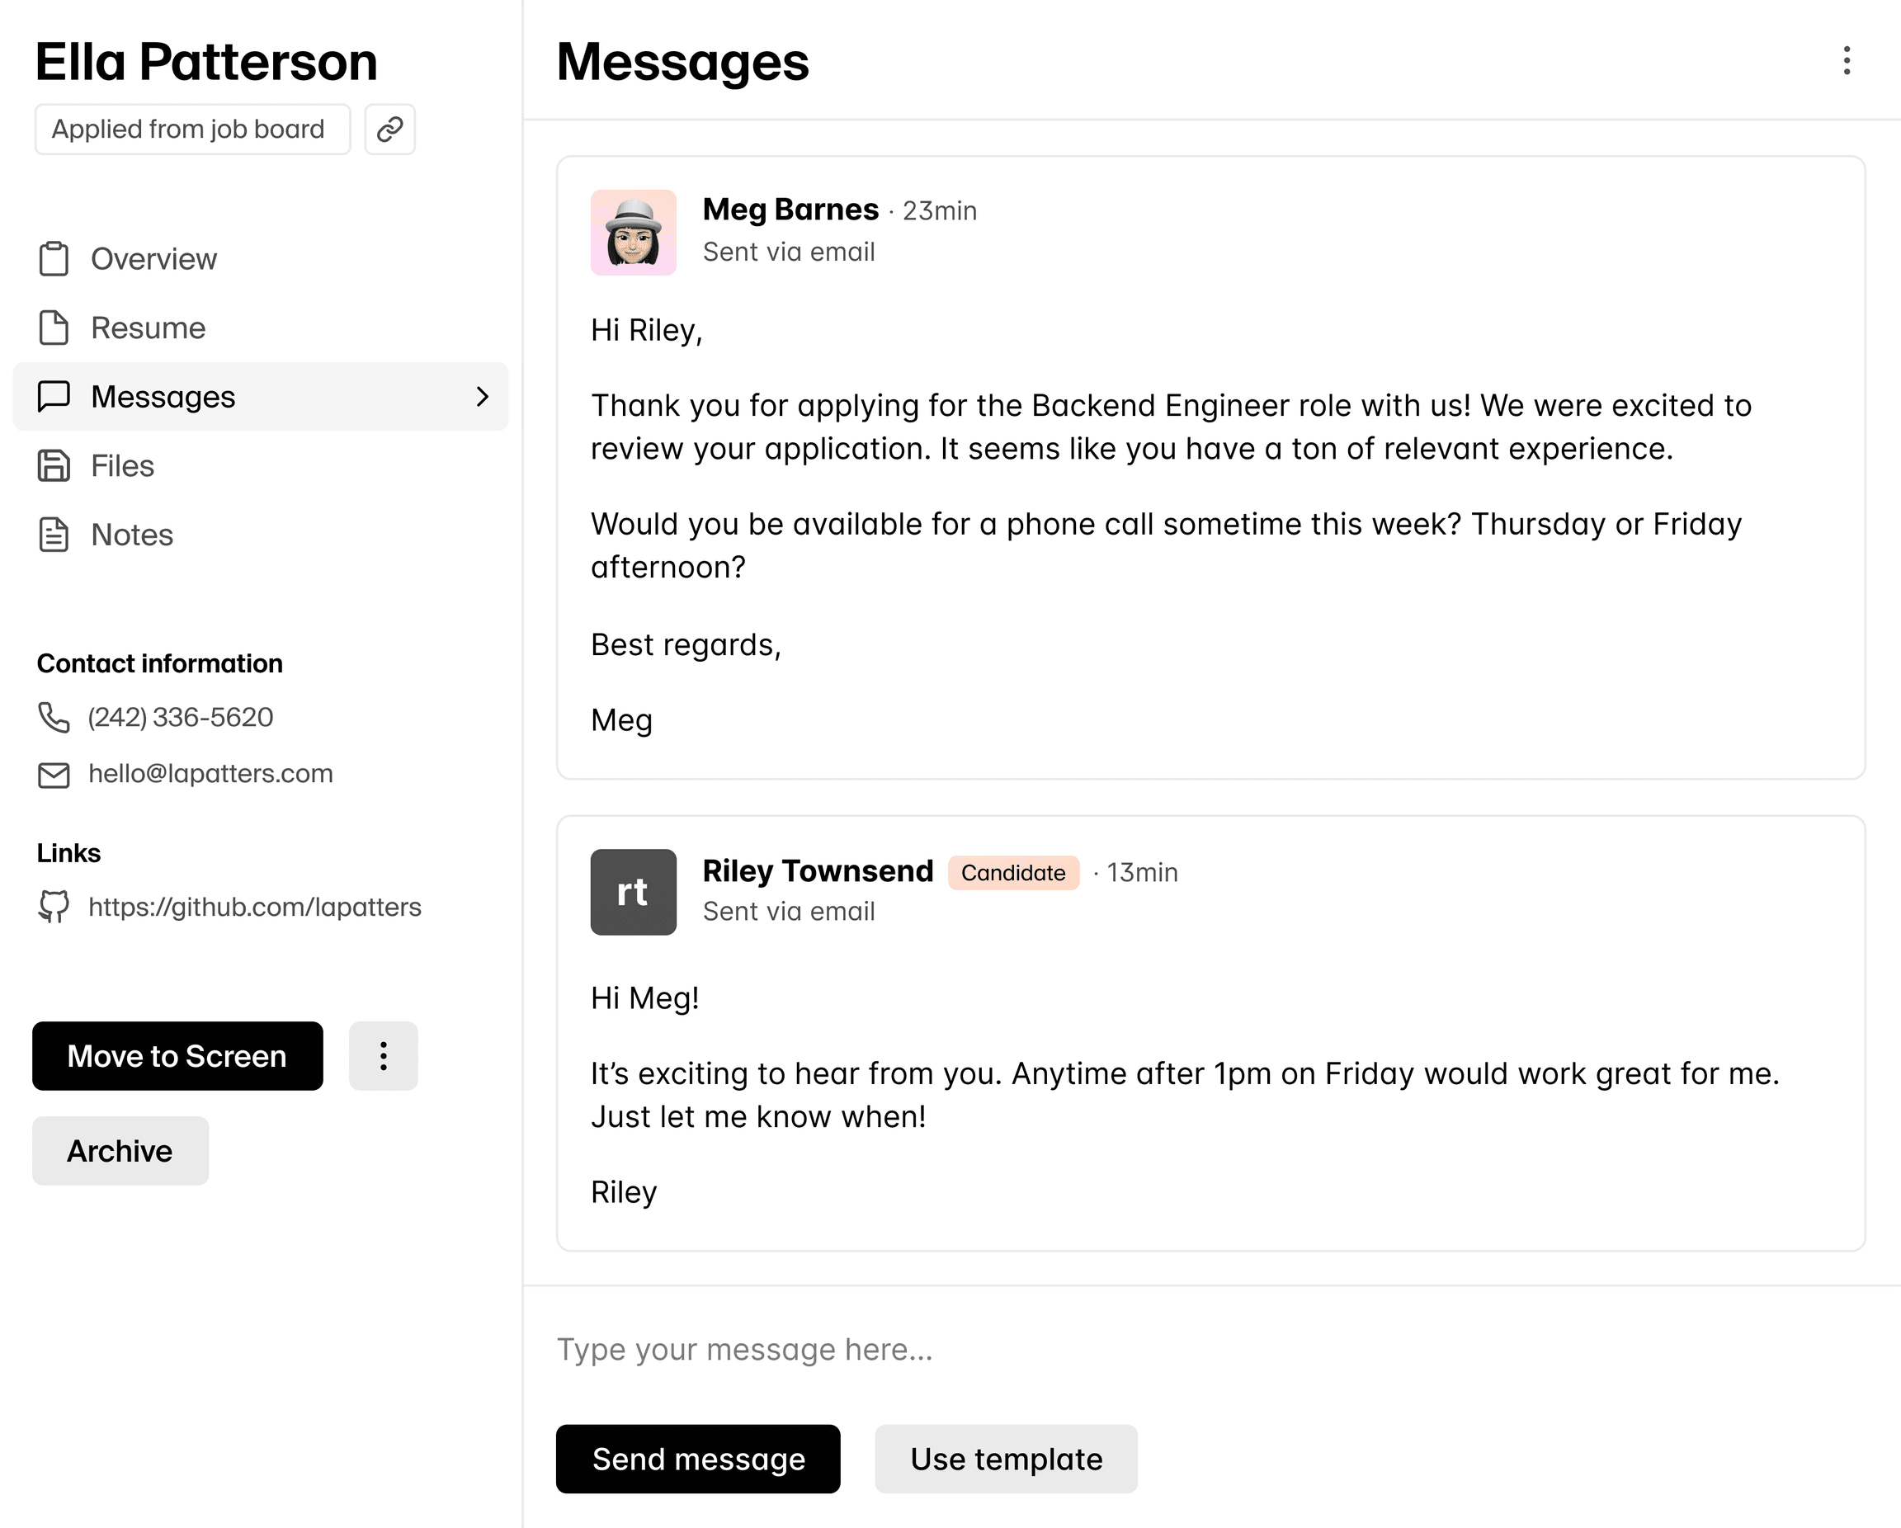
Task: Open Notes via its icon
Action: coord(54,535)
